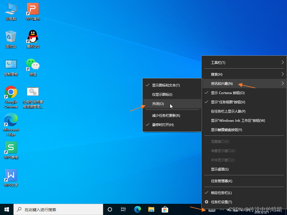
Task: Select 仅显示图标 menu option
Action: point(162,95)
